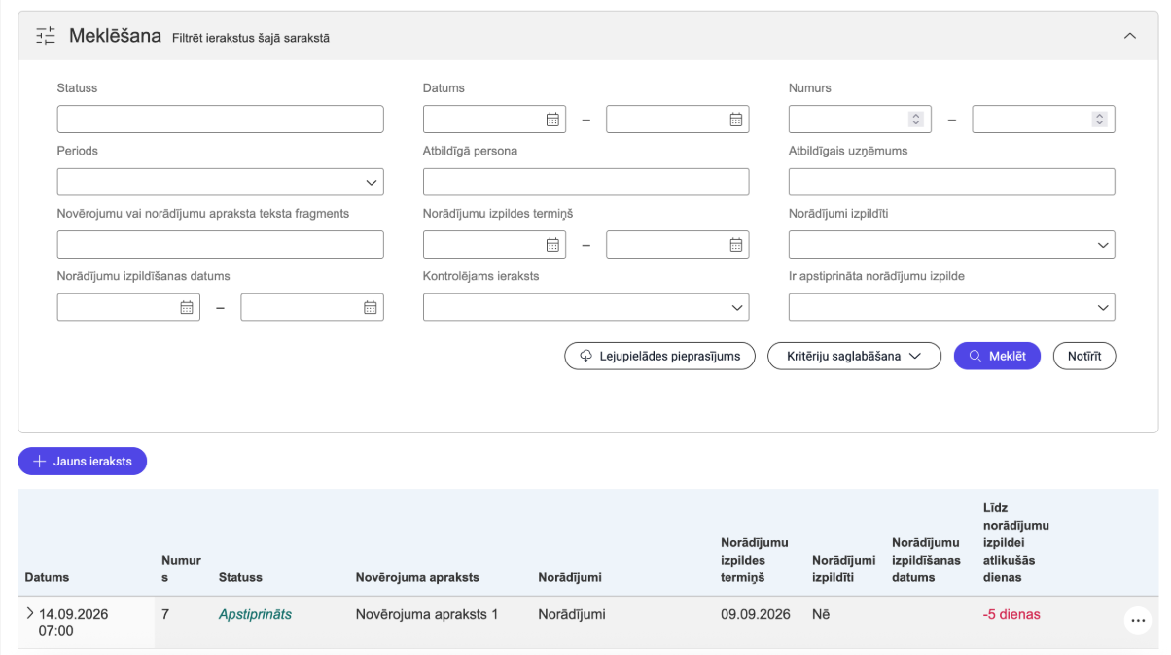Screen dimensions: 1171x655
Task: Click the filter sliders icon beside Meklēšana
Action: click(x=46, y=37)
